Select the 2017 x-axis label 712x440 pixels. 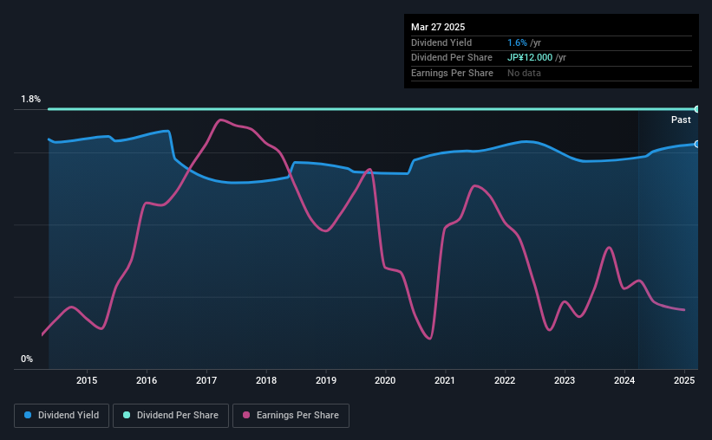click(206, 380)
